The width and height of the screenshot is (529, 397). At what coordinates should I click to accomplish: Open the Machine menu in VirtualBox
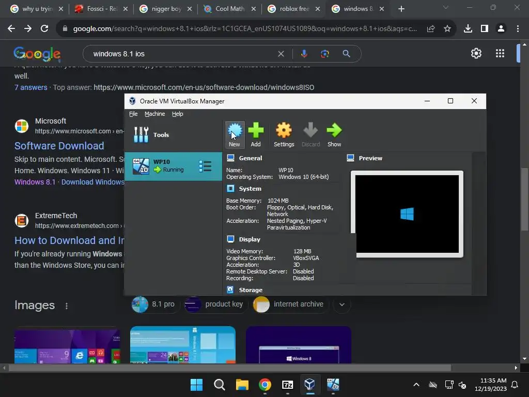pos(155,114)
